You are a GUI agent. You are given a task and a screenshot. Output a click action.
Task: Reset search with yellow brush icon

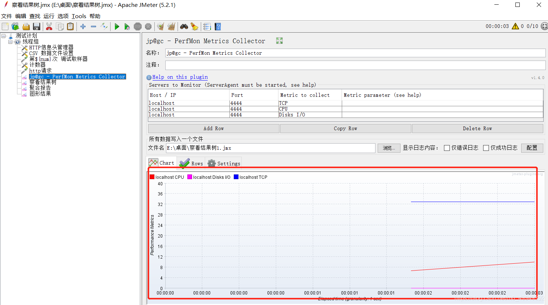(x=195, y=26)
